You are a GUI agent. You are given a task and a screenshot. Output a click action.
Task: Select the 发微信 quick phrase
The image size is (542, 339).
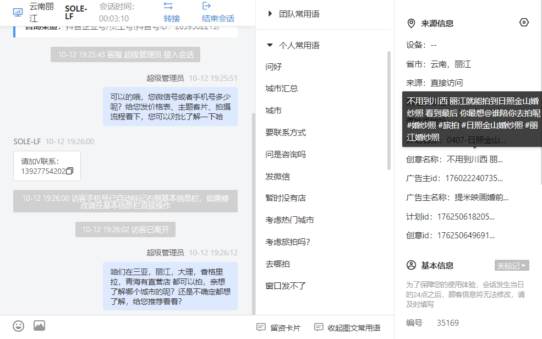coord(277,177)
